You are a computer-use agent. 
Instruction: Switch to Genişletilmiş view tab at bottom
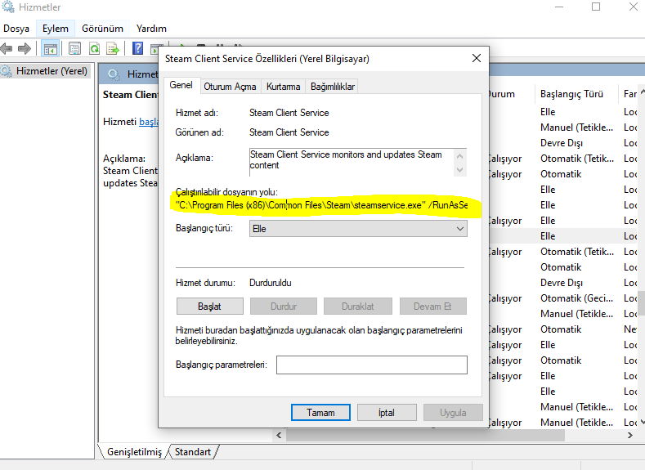pyautogui.click(x=134, y=452)
